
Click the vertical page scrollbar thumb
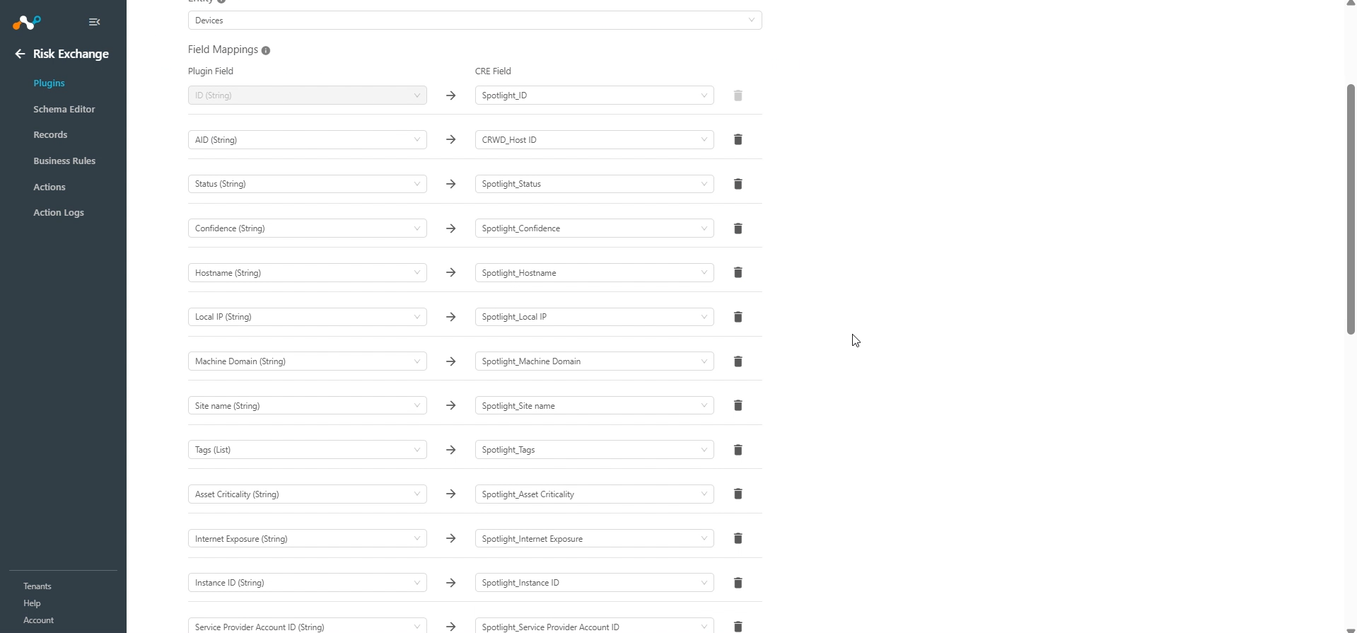coord(1350,209)
